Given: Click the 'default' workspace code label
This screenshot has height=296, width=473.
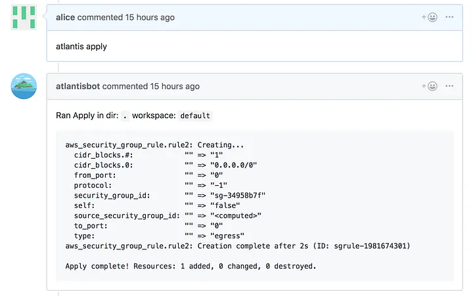Looking at the screenshot, I should click(195, 116).
